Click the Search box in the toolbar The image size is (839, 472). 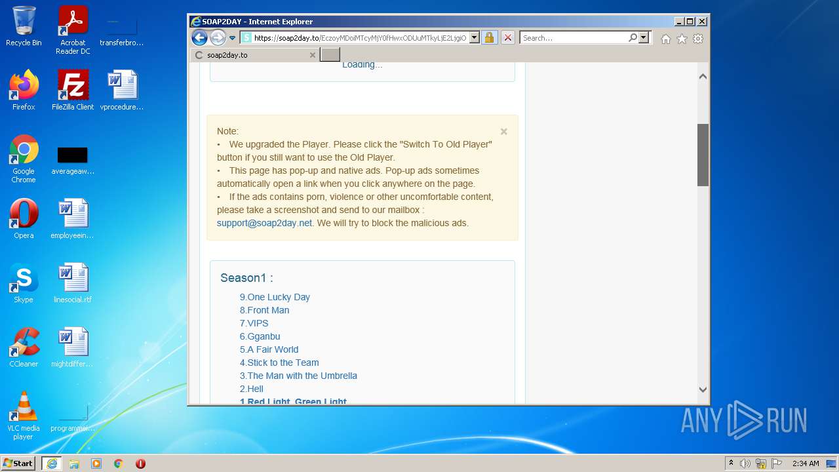[x=574, y=38]
